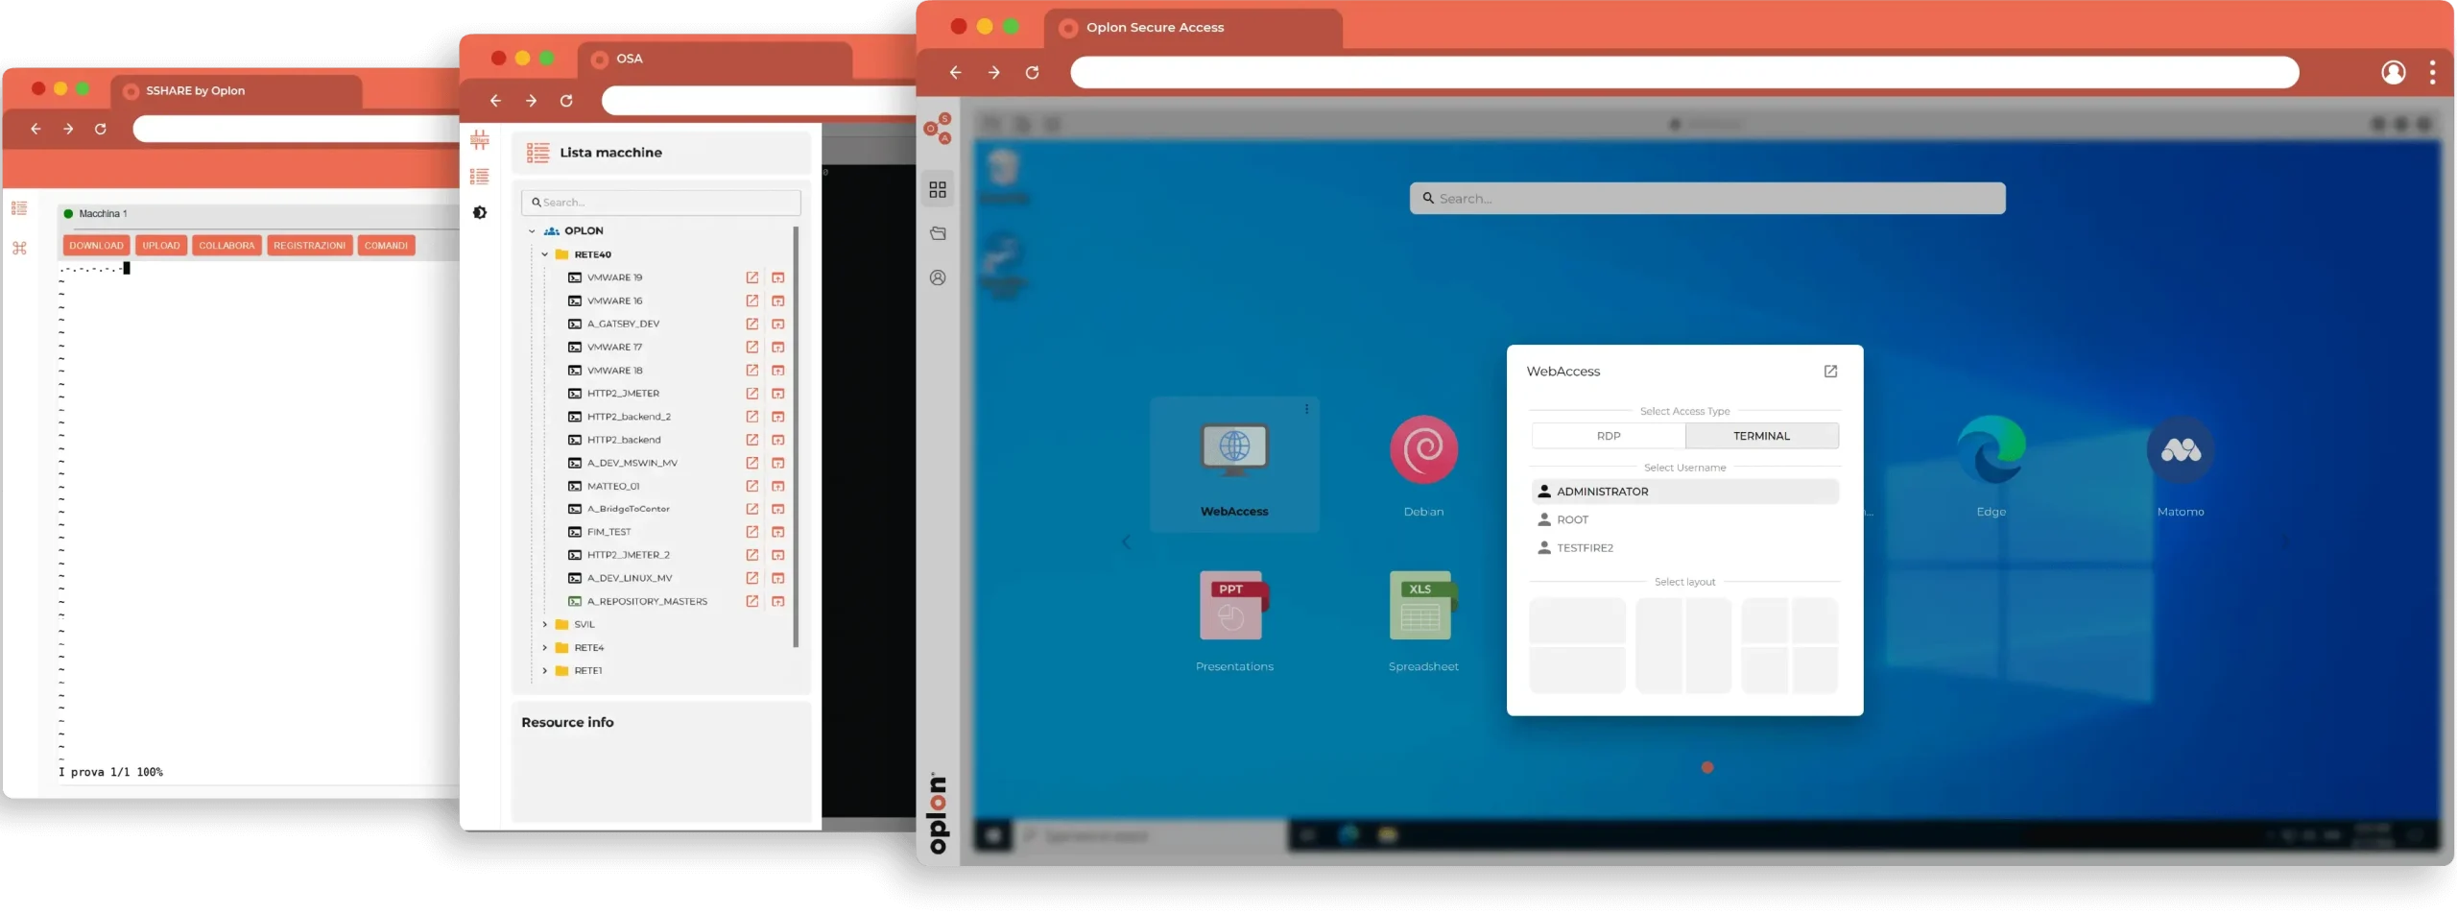
Task: Launch the Matomo app icon
Action: coord(2180,450)
